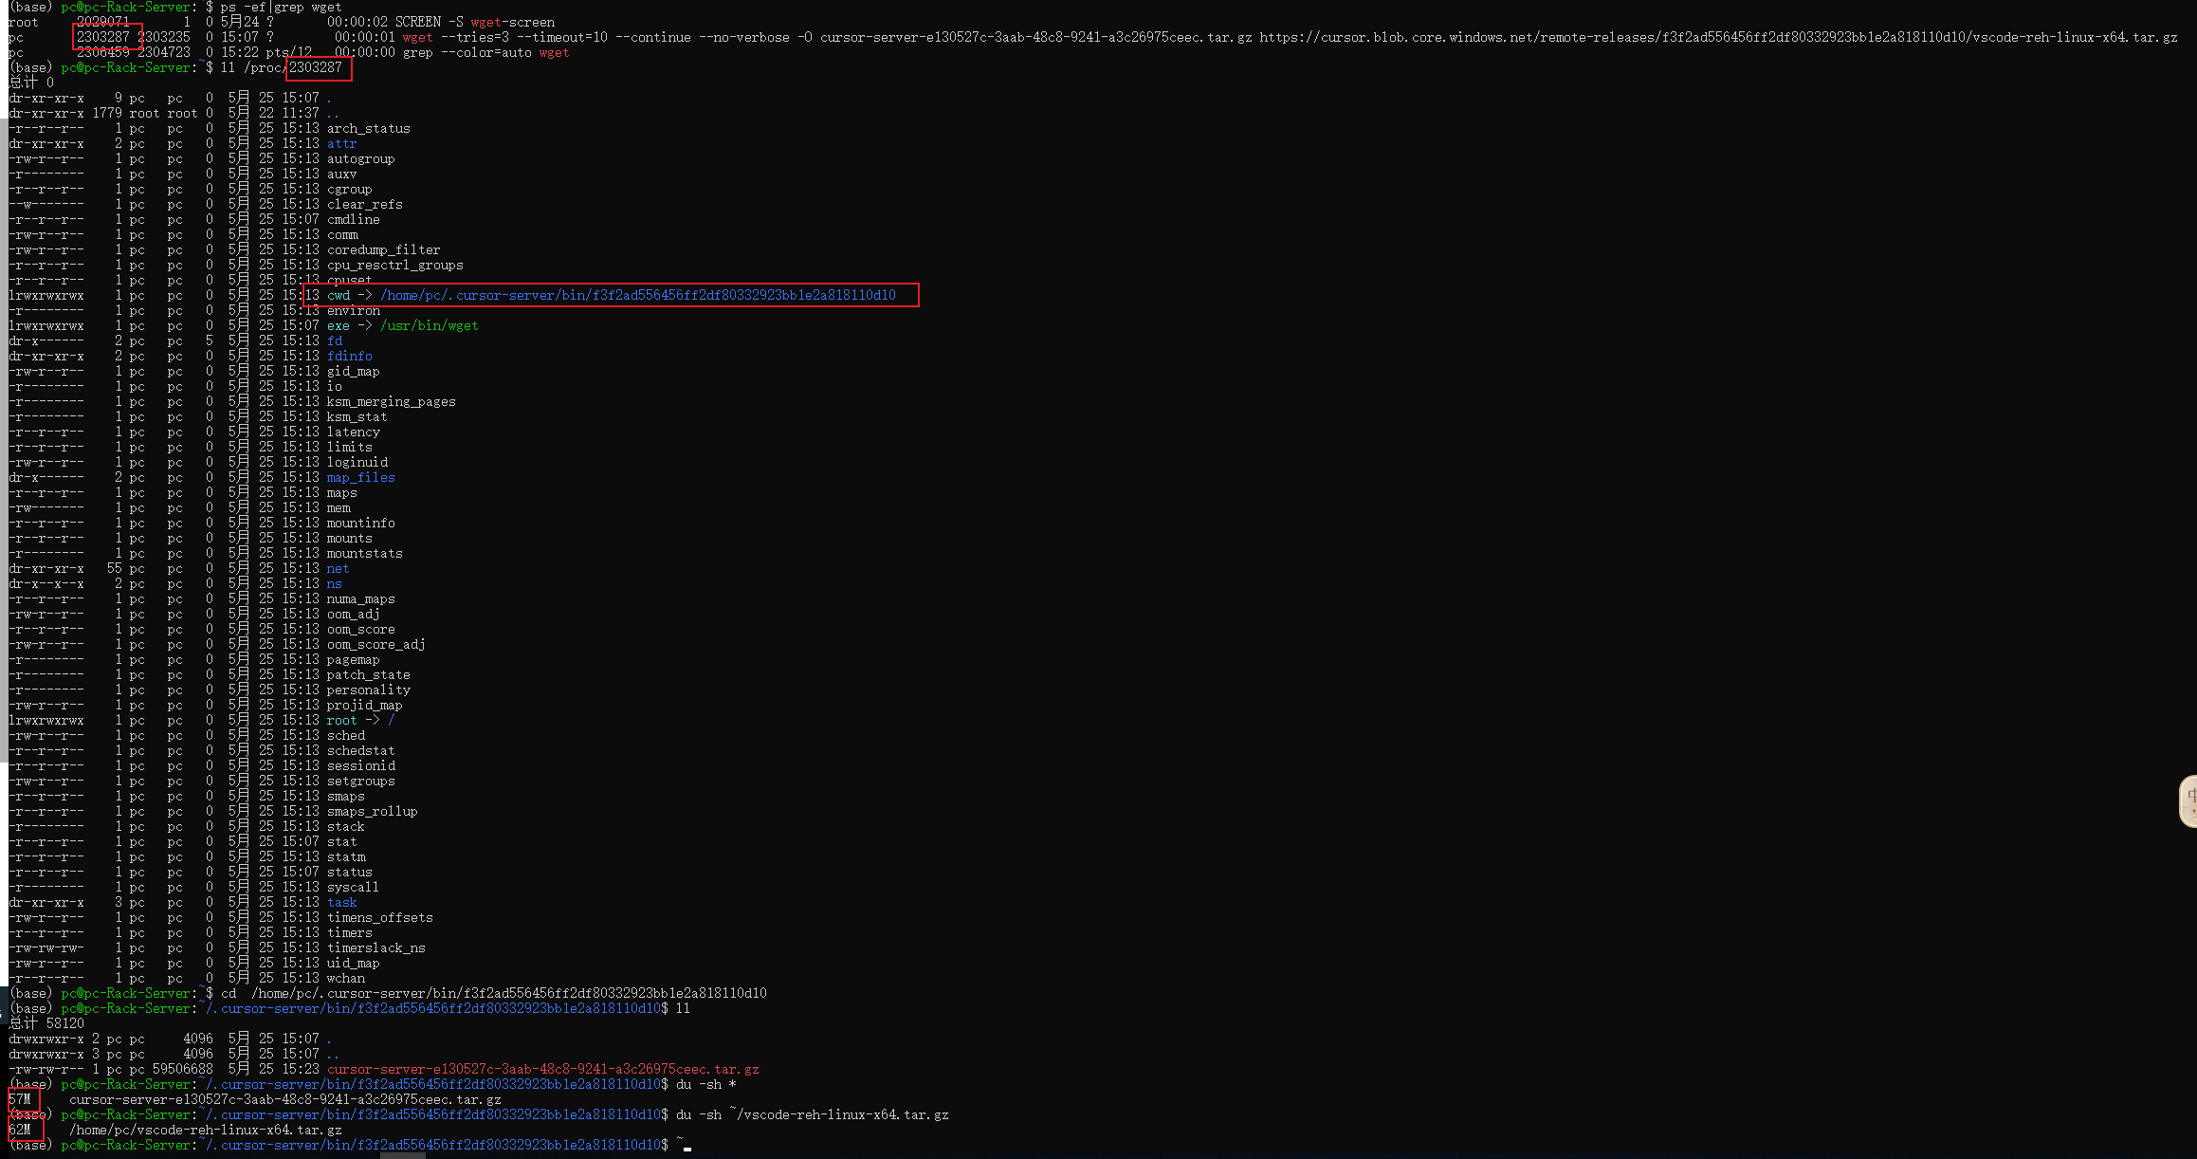
Task: Click the ns directory entry
Action: point(333,583)
